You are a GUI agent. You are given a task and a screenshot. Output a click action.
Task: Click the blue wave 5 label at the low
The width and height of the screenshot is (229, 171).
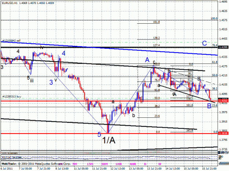tap(99, 135)
